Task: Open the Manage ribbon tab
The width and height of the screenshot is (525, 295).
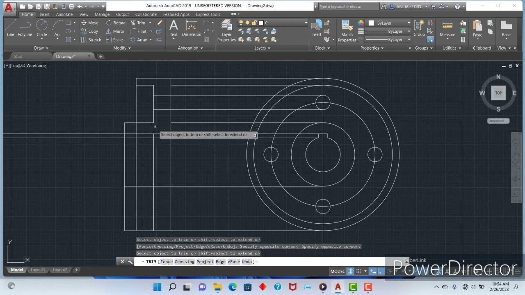Action: coord(102,14)
